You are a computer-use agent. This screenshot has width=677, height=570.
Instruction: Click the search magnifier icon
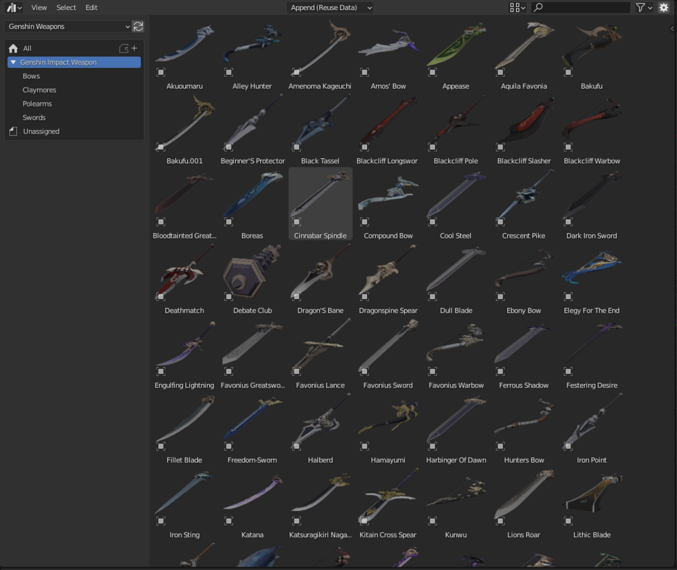[538, 7]
